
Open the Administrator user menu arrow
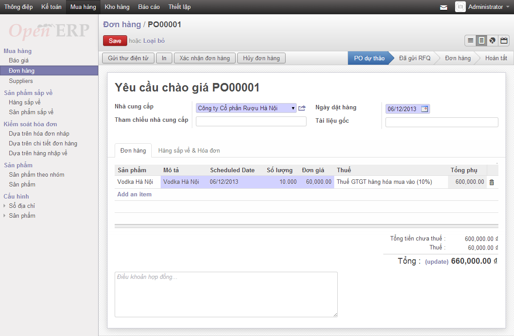click(508, 7)
